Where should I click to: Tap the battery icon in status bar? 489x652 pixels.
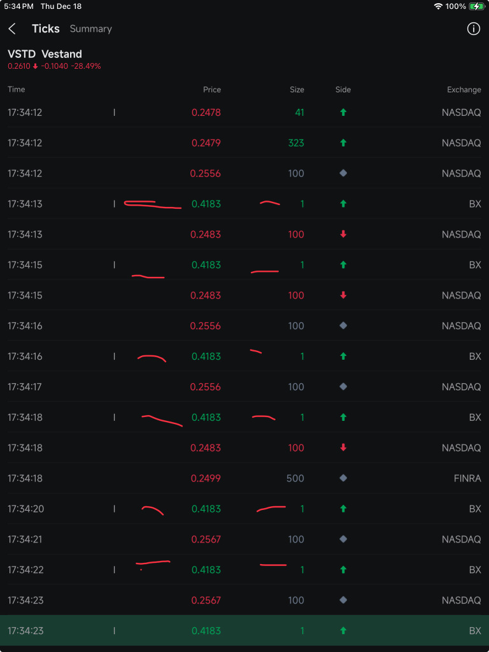click(x=476, y=6)
